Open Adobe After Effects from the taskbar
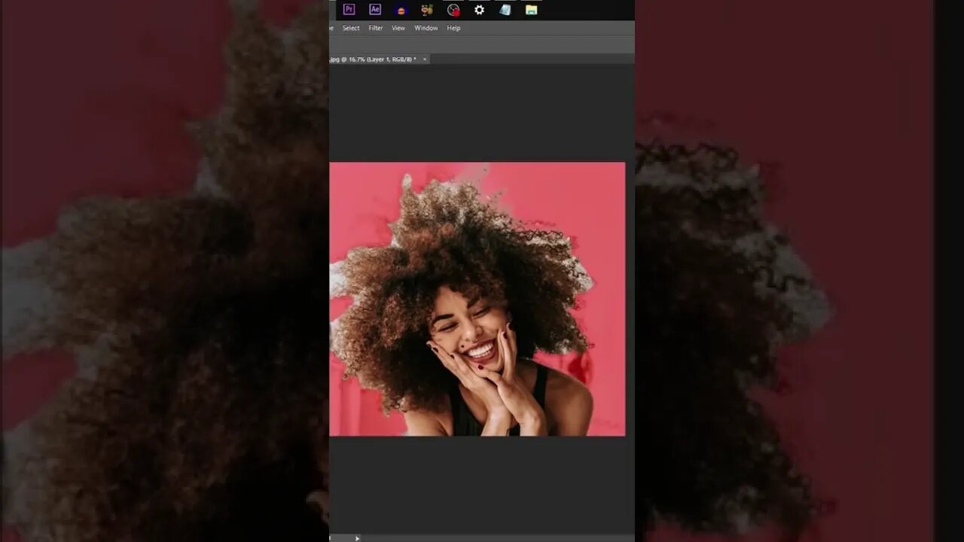Viewport: 964px width, 542px height. click(x=375, y=10)
